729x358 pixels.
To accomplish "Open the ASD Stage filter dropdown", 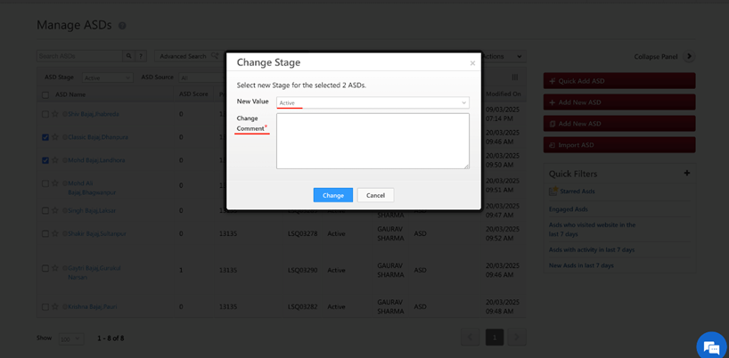I will coord(107,77).
